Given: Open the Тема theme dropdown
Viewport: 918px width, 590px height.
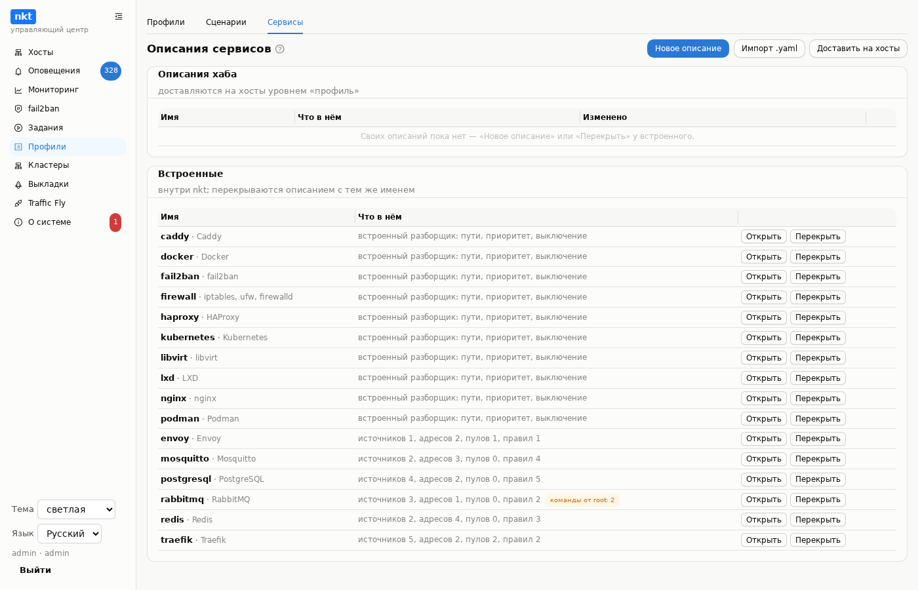Looking at the screenshot, I should pos(77,509).
